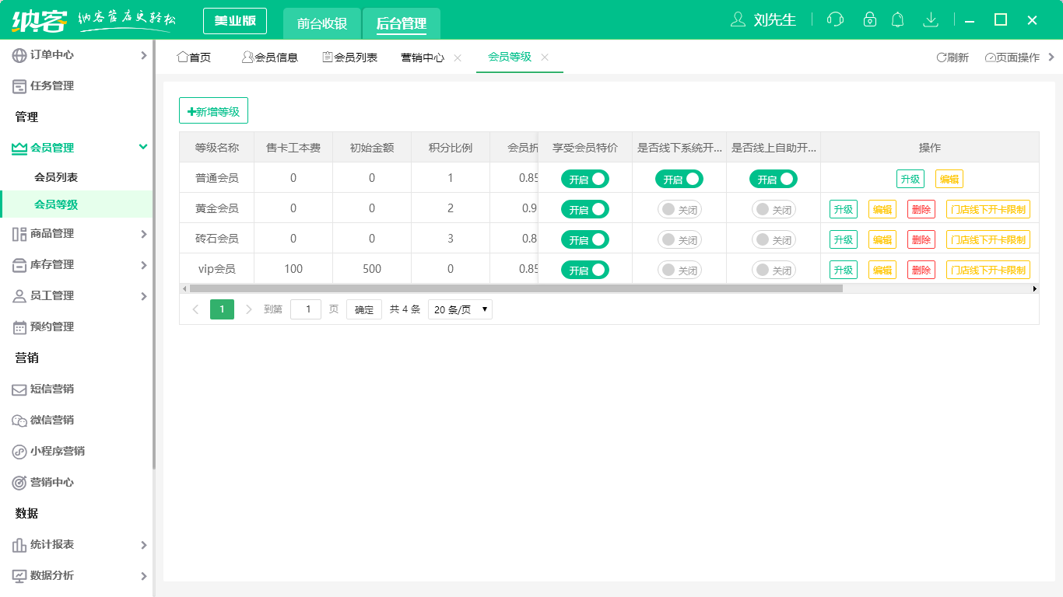Viewport: 1063px width, 597px height.
Task: Enable offline system card toggle for 黄金会员
Action: [679, 209]
